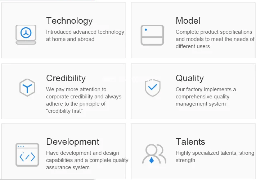Click the Technology laptop clock icon

point(26,34)
